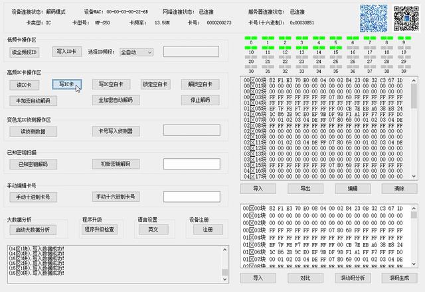This screenshot has width=425, height=292.
Task: Click the green sector 0 indicator
Action: tap(251, 38)
